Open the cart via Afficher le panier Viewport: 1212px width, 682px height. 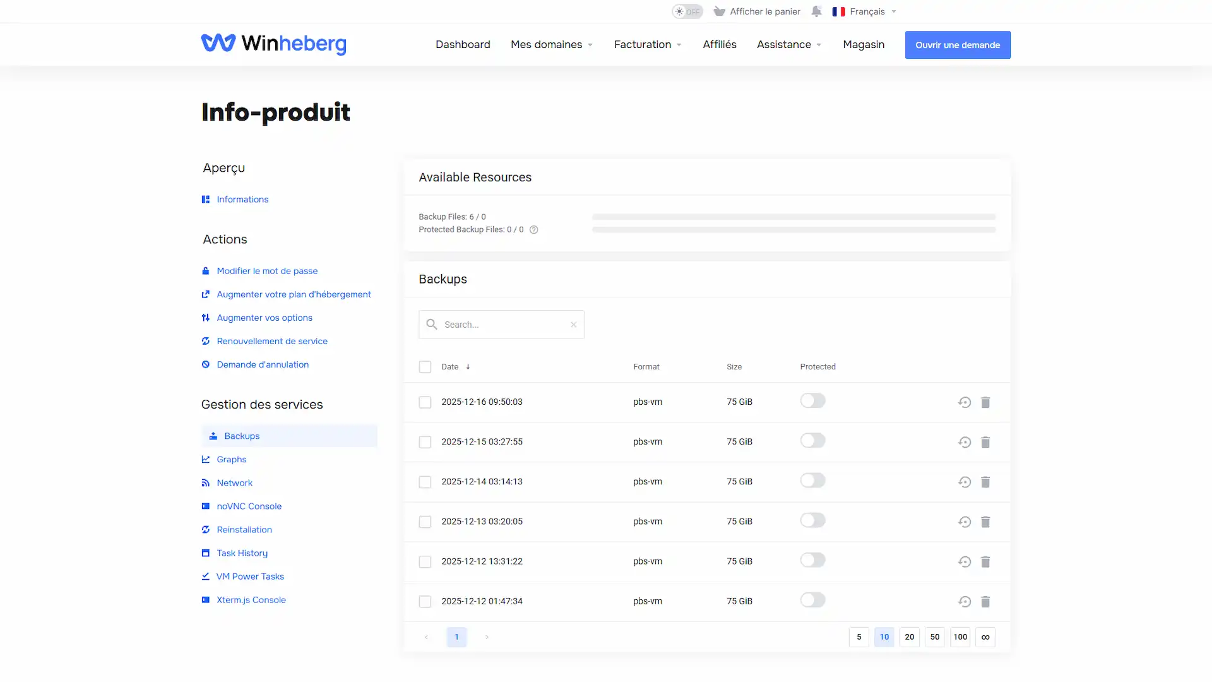pyautogui.click(x=757, y=11)
